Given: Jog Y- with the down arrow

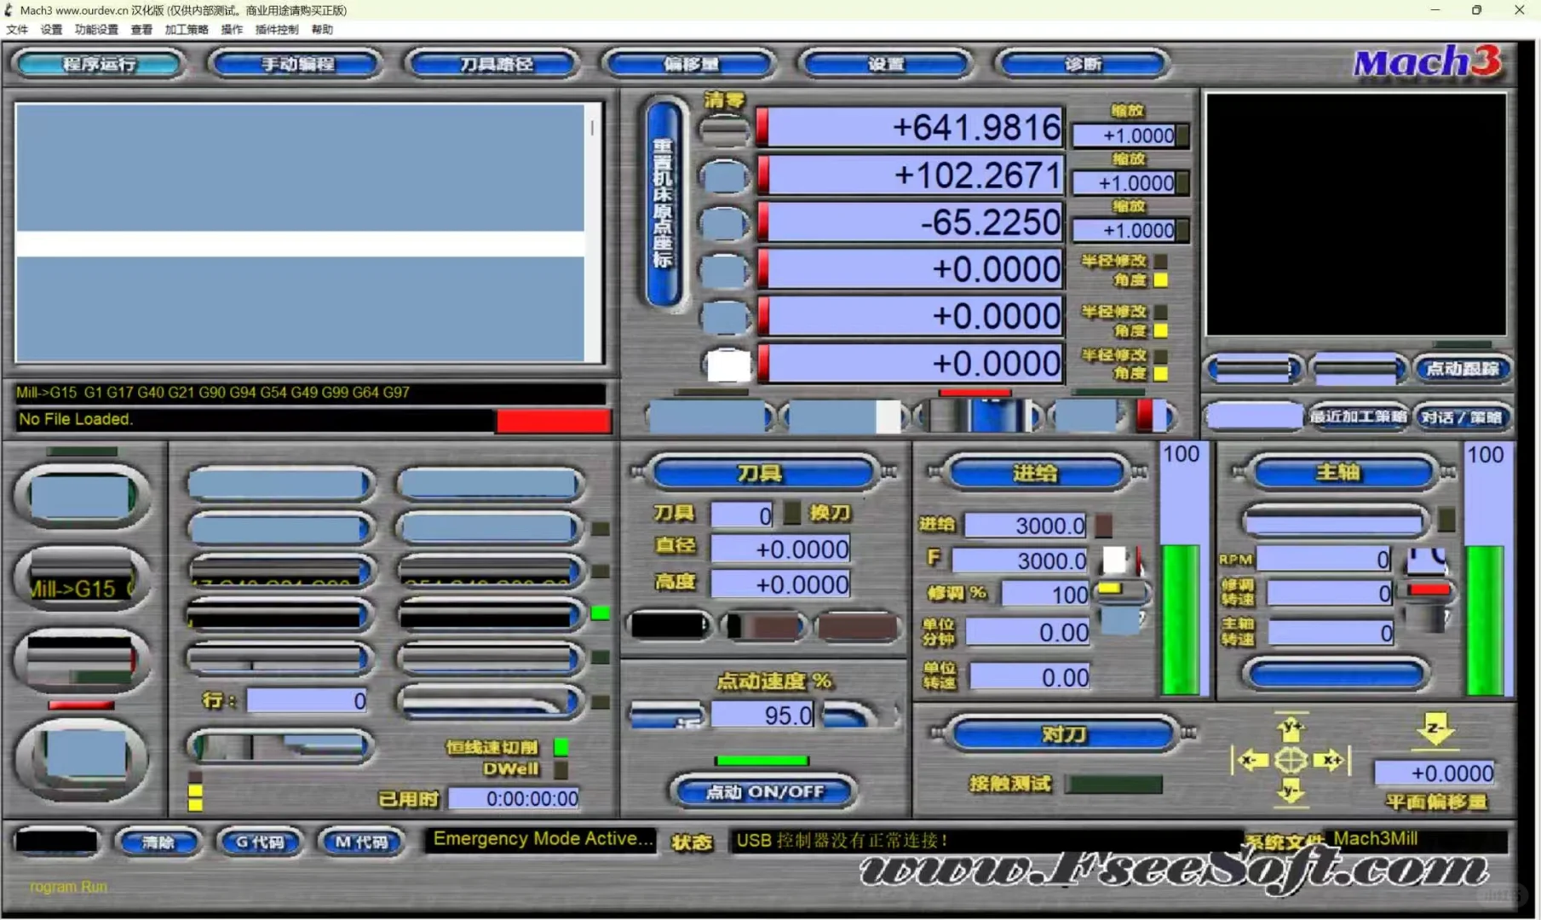Looking at the screenshot, I should click(x=1291, y=791).
